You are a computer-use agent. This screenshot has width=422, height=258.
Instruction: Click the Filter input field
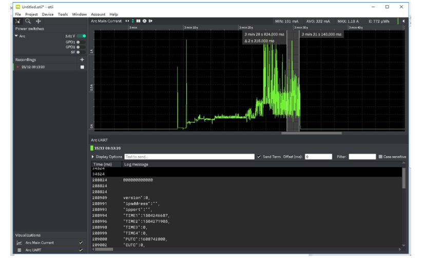pyautogui.click(x=362, y=157)
